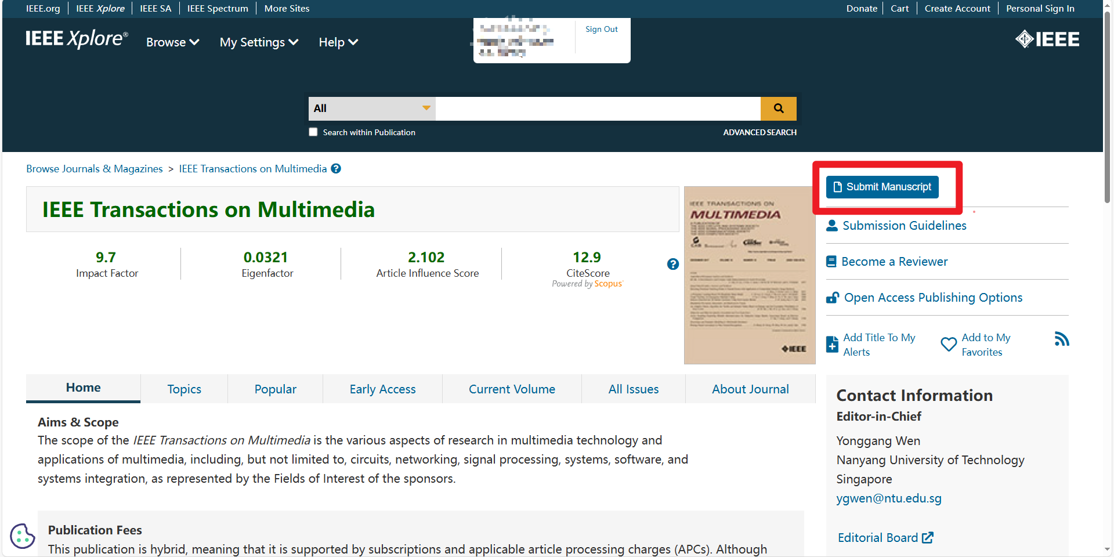Click Add to My Favorites link

pos(986,345)
